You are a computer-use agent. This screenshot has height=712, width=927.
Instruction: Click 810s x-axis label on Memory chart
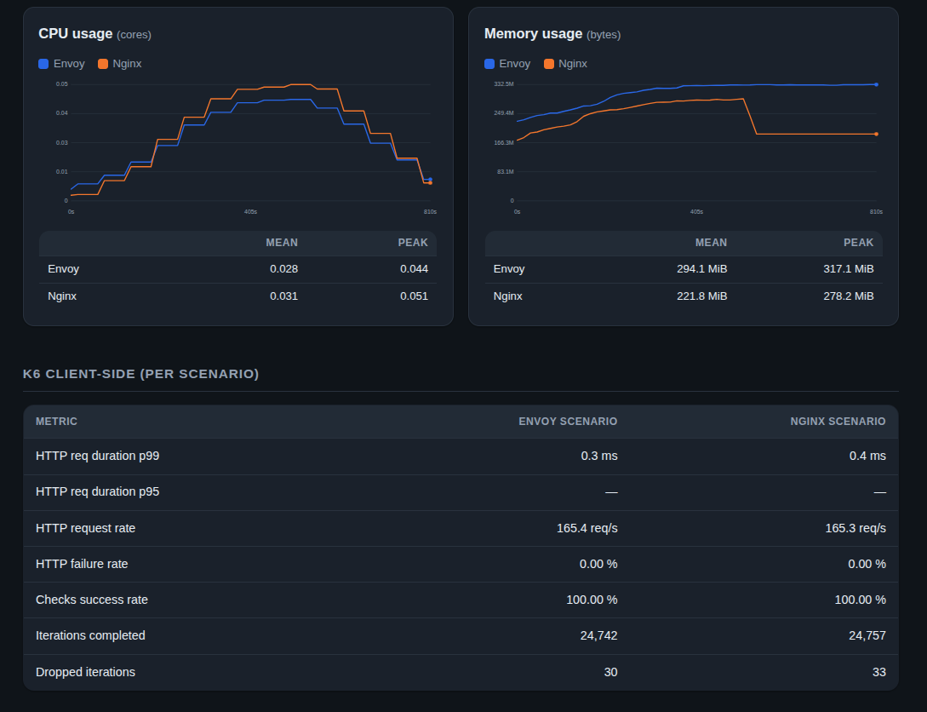876,212
